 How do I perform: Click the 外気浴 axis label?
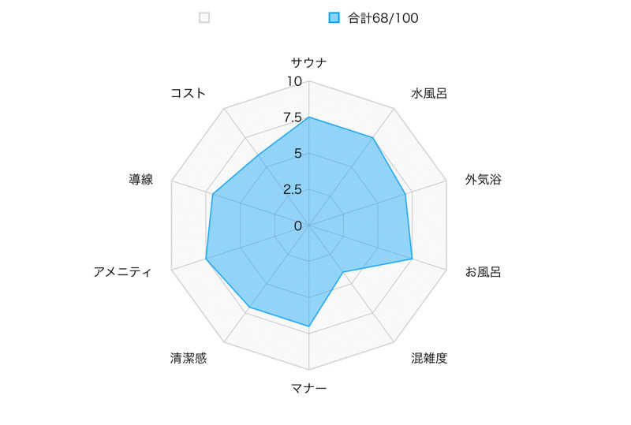483,180
